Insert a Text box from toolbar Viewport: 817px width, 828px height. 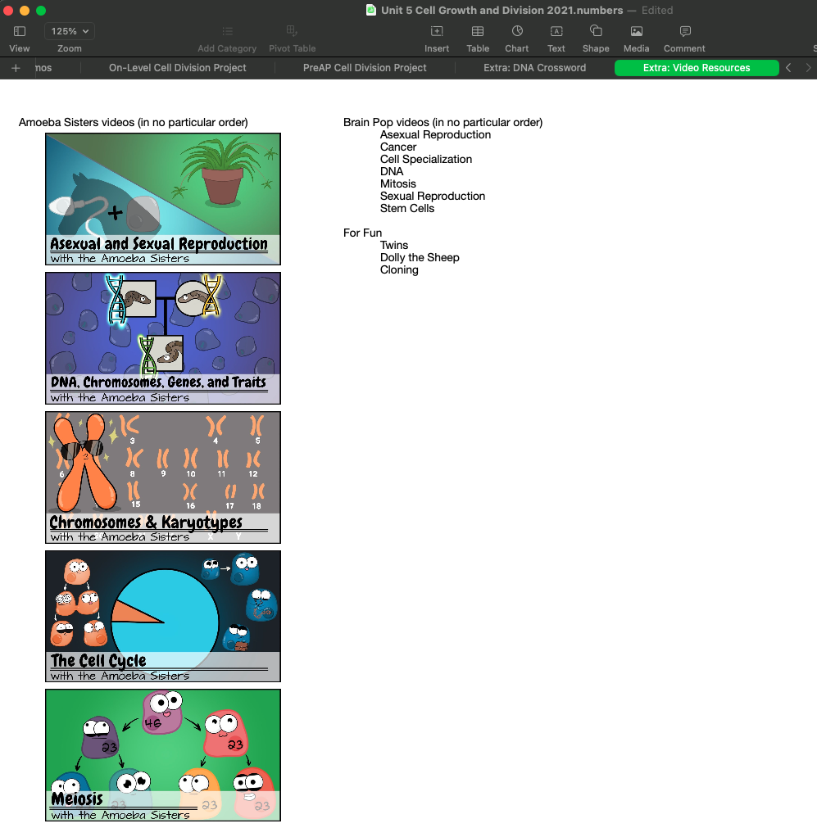tap(556, 32)
